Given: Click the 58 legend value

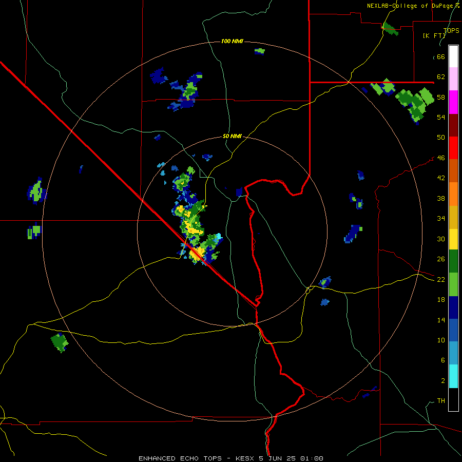Looking at the screenshot, I should pos(441,97).
